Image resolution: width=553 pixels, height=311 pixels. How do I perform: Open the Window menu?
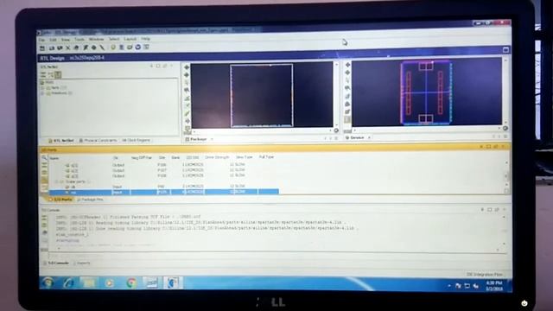(x=96, y=39)
